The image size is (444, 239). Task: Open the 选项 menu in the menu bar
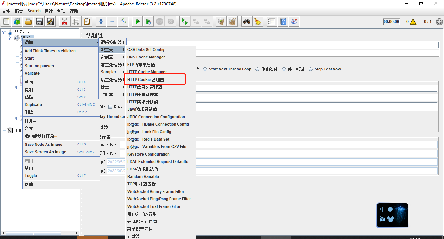click(x=61, y=11)
